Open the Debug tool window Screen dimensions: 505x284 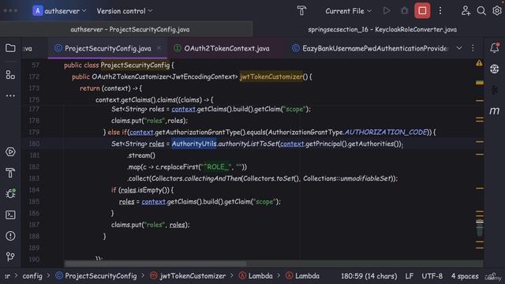[x=10, y=193]
